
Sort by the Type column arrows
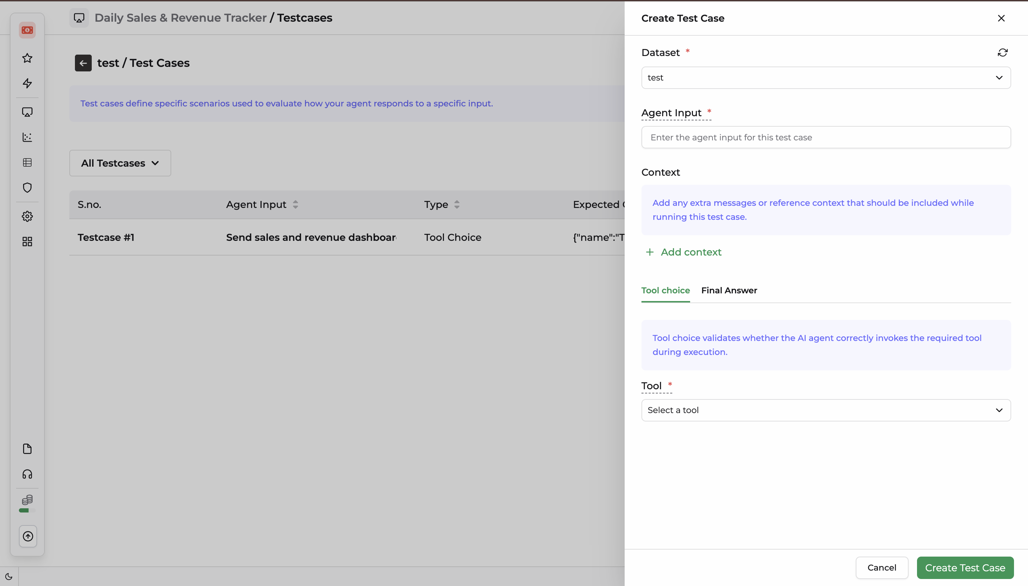[457, 204]
